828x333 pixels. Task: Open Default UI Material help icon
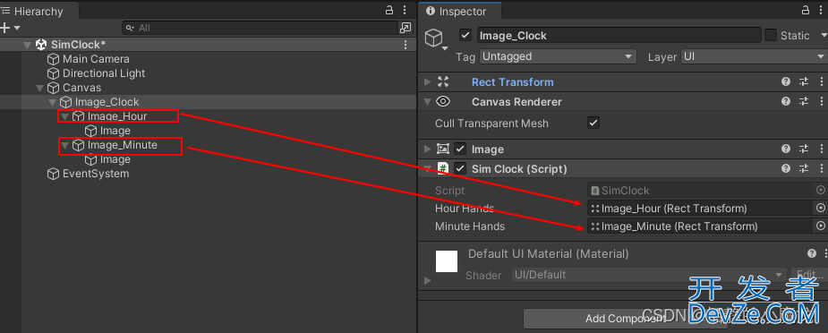(812, 254)
